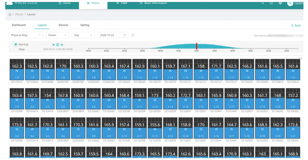Image resolution: width=308 pixels, height=160 pixels.
Task: Open the Power dropdown
Action: [x=57, y=35]
